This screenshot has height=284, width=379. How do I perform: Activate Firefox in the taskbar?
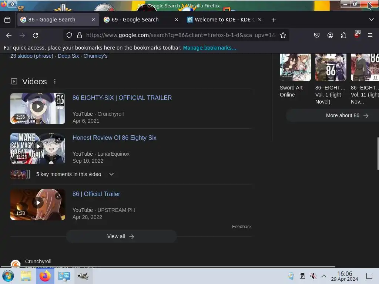[x=45, y=276]
